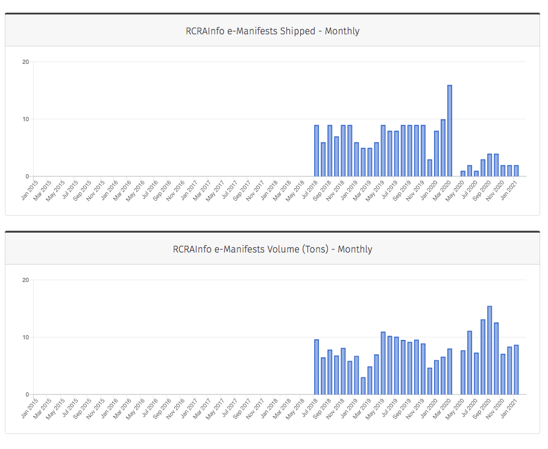Viewport: 548px width, 449px height.
Task: Click y-axis label '20' in Shipped chart
Action: click(25, 62)
